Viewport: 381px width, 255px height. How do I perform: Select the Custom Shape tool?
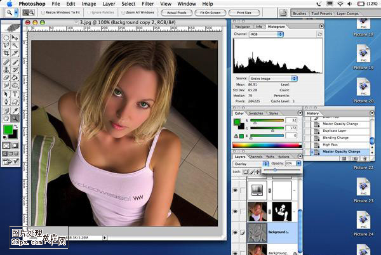[x=15, y=101]
